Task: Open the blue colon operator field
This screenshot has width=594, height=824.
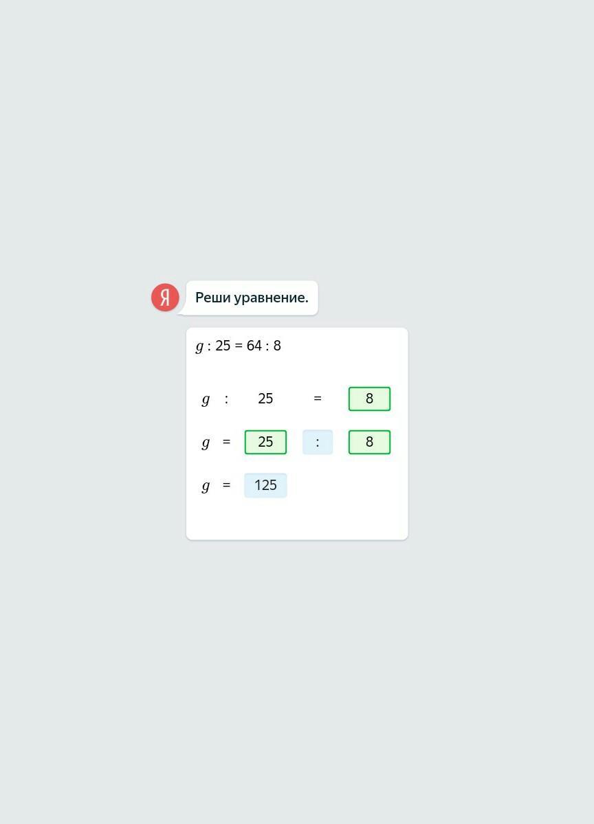Action: pos(318,442)
